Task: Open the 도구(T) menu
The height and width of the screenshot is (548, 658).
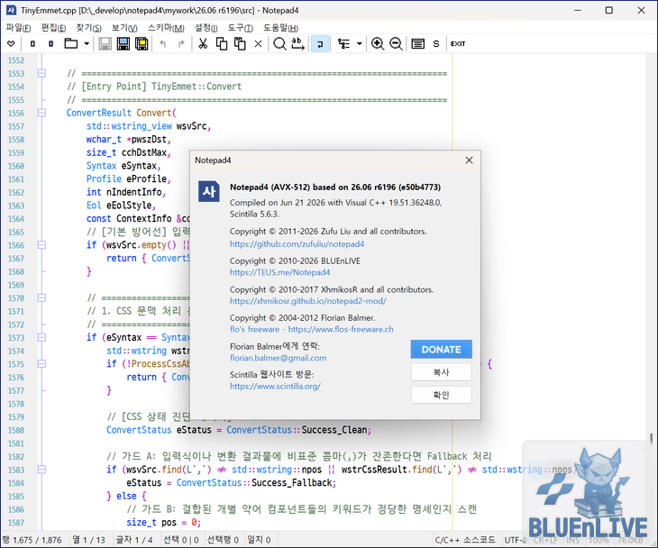Action: 241,28
